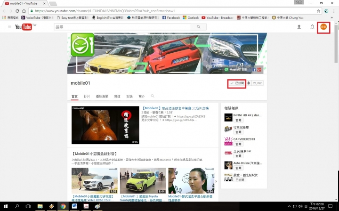Open volume control in system tray
Viewport: 339px width, 211px height.
click(x=300, y=206)
